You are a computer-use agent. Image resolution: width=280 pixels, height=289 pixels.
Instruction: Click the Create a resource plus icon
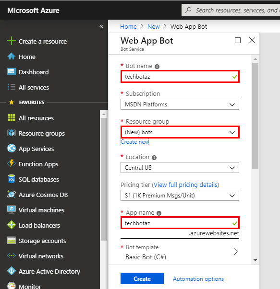11,41
